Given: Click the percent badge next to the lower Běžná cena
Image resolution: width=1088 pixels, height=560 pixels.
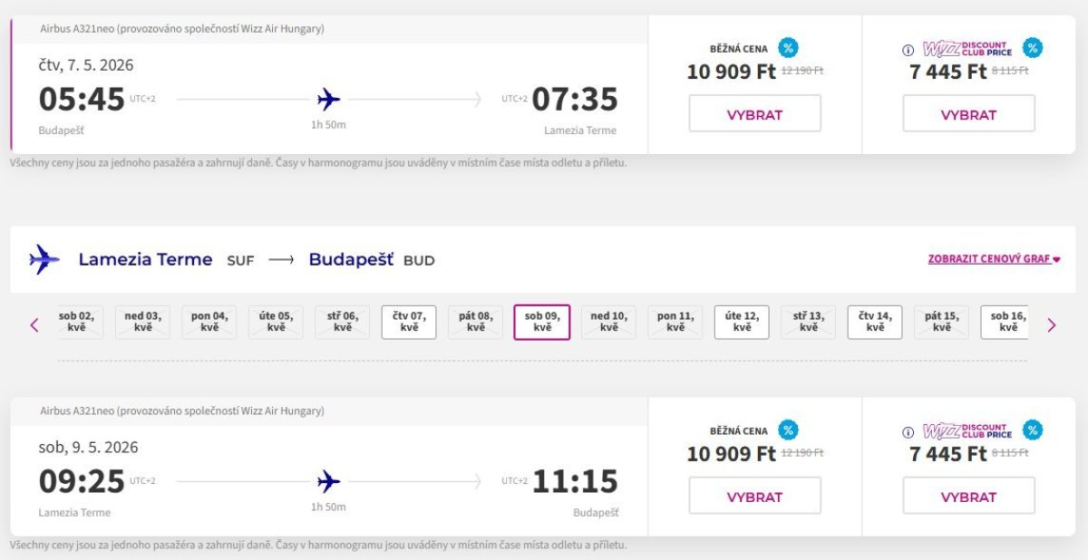Looking at the screenshot, I should pos(788,430).
